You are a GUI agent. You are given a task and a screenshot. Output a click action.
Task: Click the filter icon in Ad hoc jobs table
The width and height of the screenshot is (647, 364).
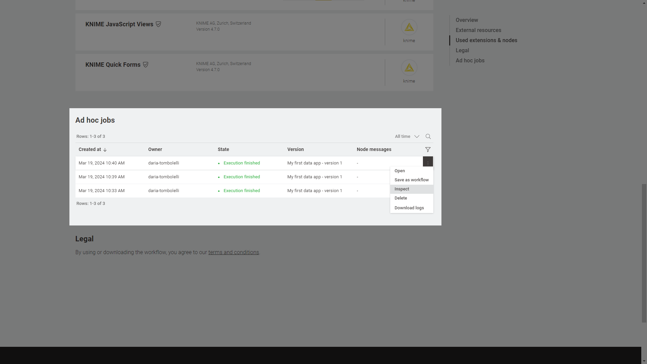tap(428, 149)
